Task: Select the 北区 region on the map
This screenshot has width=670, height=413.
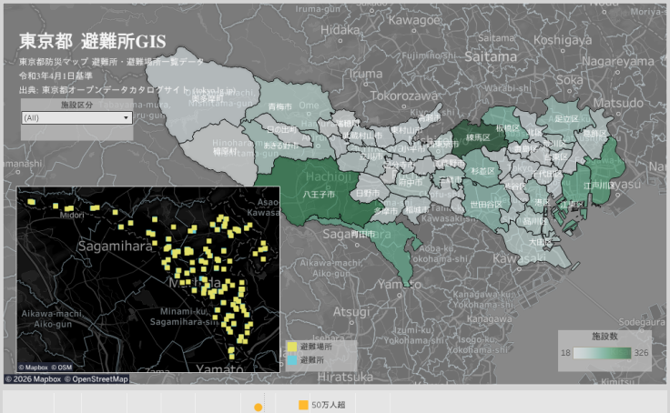Action: point(534,133)
